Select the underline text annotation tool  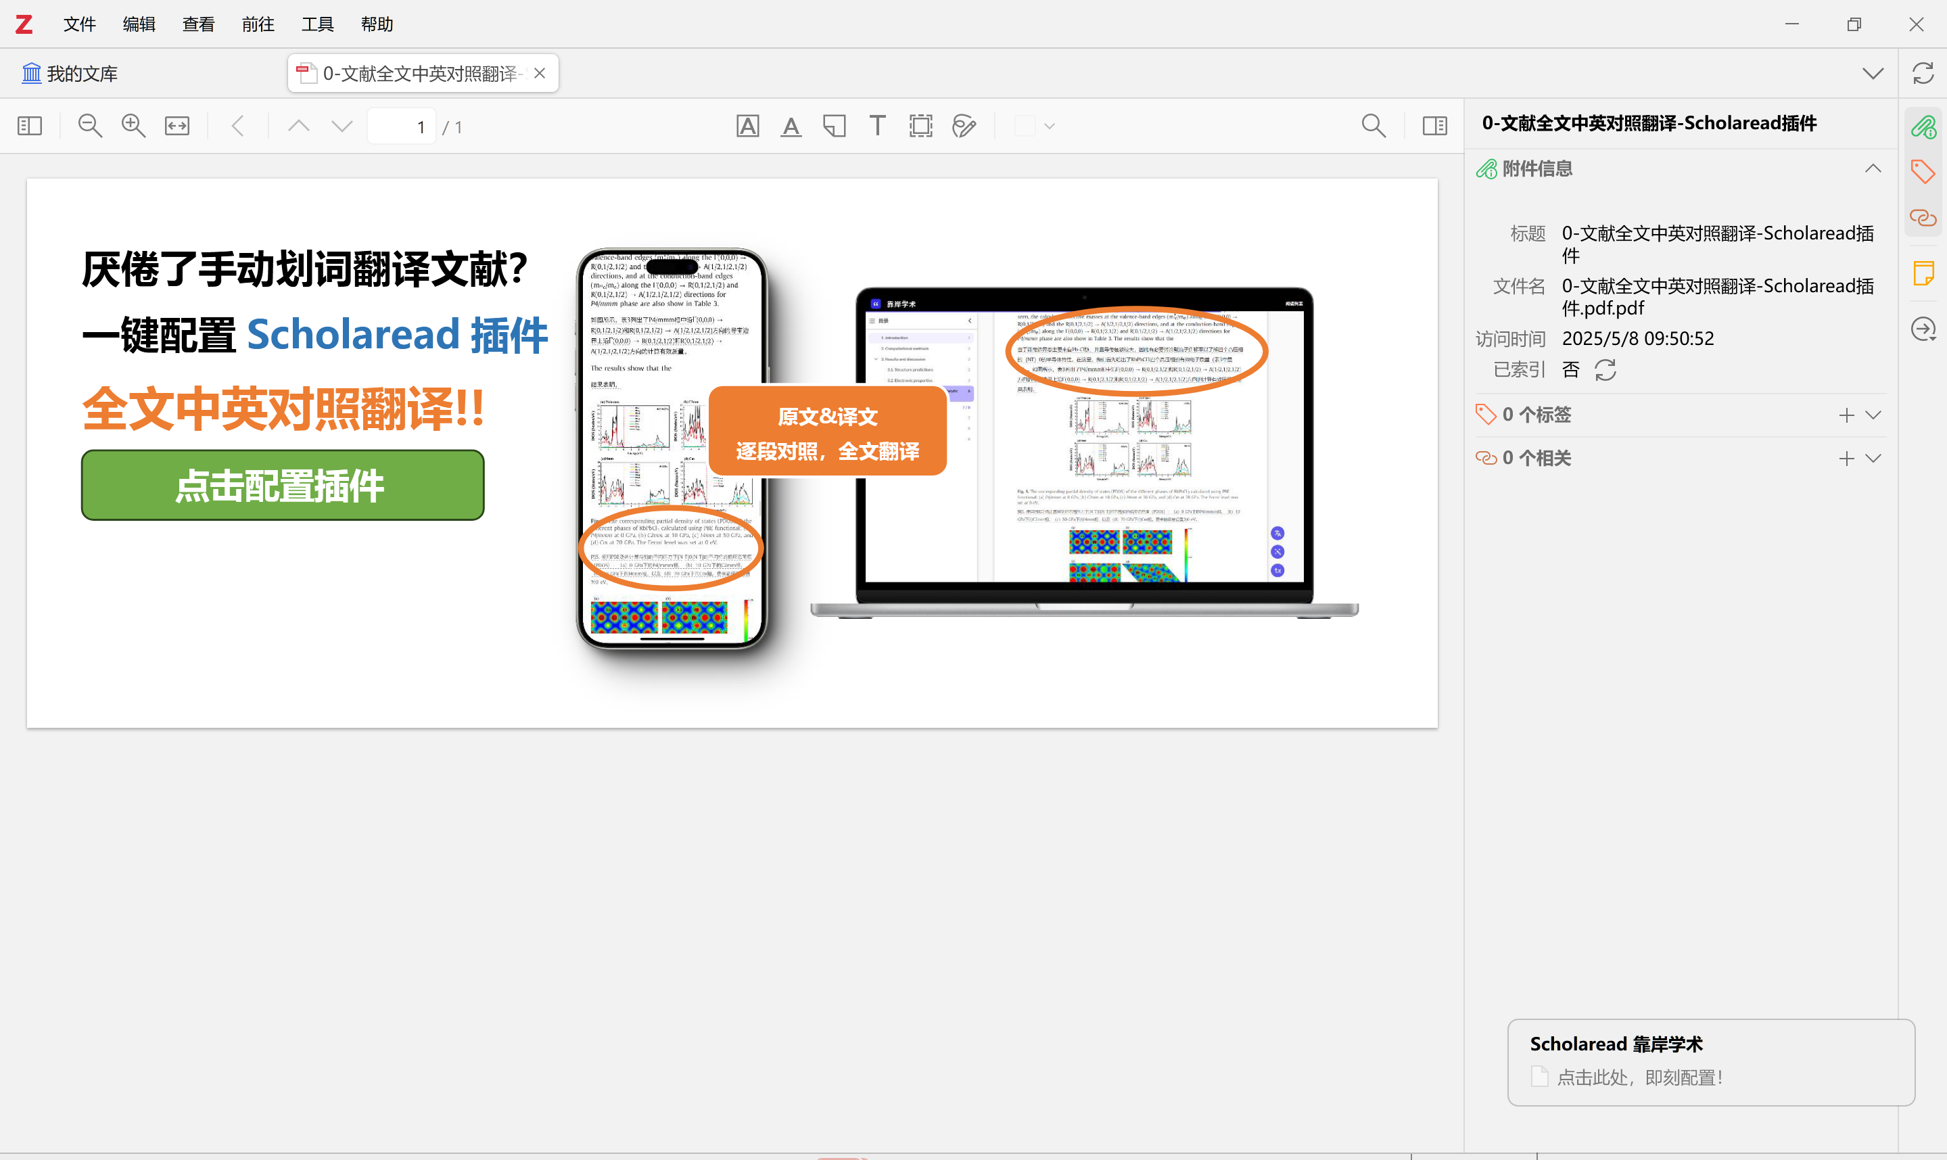coord(791,126)
